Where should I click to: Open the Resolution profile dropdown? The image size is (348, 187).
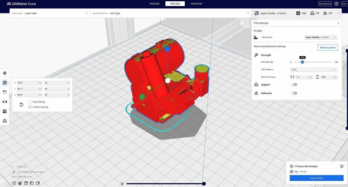(x=321, y=37)
